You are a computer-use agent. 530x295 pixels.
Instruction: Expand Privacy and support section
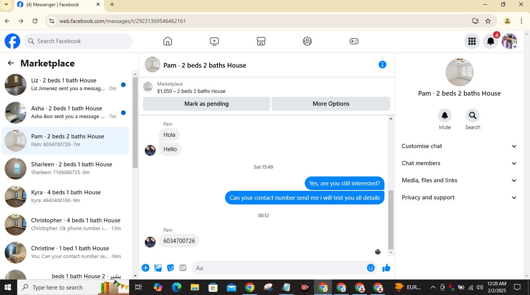point(459,197)
